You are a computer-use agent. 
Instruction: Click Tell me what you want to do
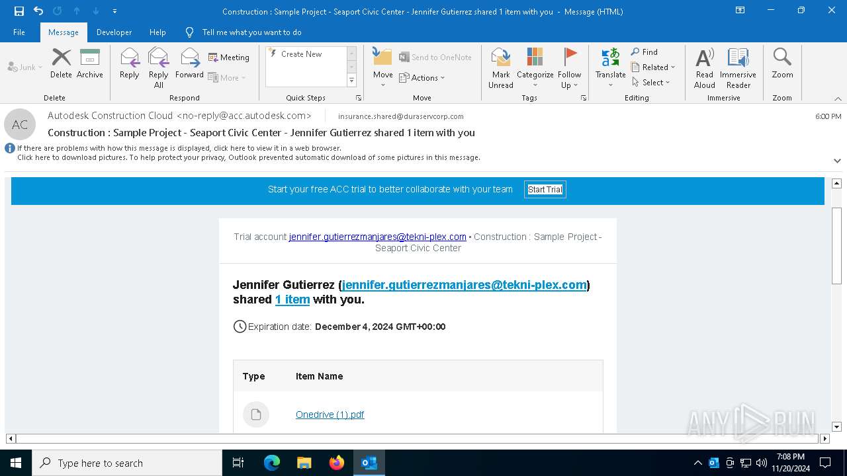pyautogui.click(x=251, y=32)
